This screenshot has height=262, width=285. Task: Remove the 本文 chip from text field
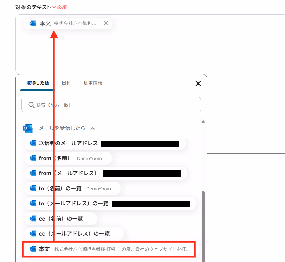(106, 23)
